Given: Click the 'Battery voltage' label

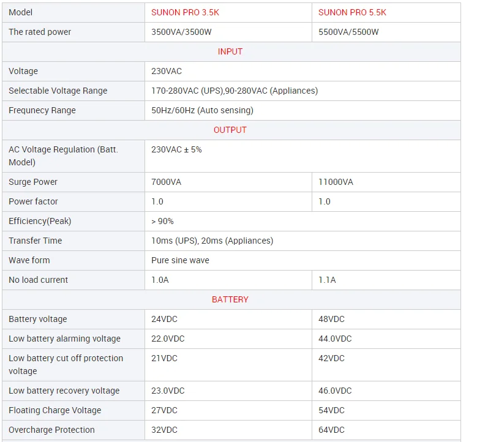Looking at the screenshot, I should [38, 319].
